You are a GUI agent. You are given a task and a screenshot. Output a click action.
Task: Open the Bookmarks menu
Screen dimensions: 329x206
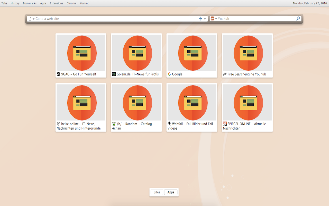30,3
